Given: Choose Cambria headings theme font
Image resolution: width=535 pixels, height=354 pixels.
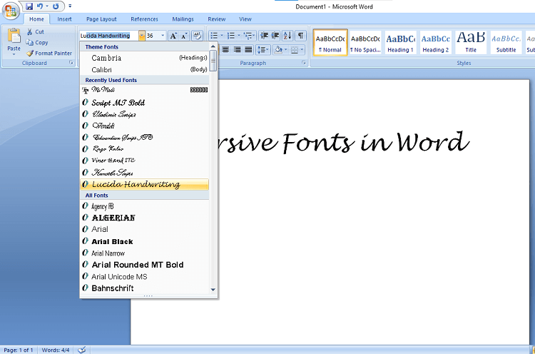Looking at the screenshot, I should (x=145, y=58).
